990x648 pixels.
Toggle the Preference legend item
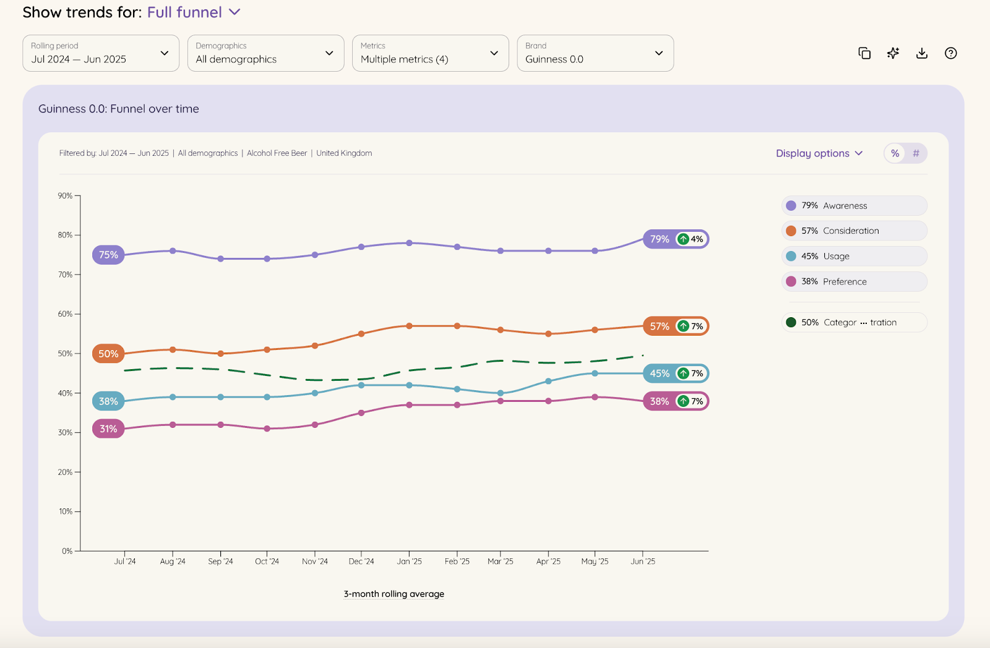click(854, 281)
